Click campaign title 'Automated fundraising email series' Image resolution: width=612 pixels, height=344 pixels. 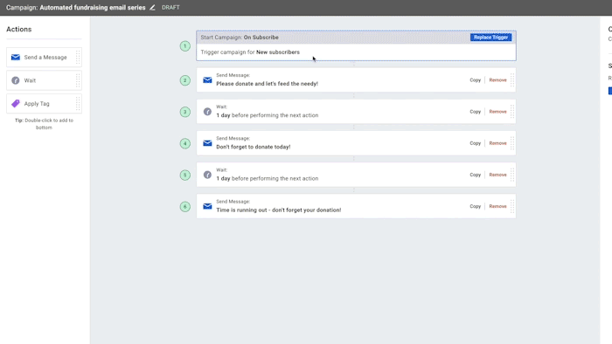93,7
